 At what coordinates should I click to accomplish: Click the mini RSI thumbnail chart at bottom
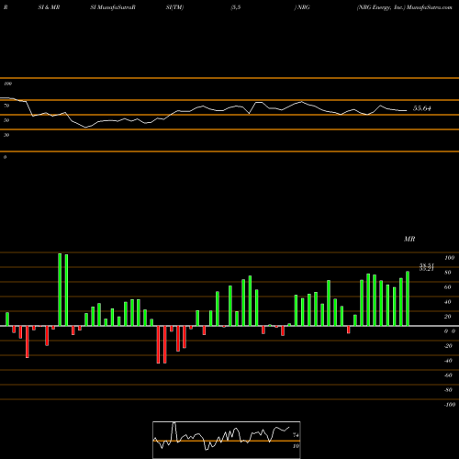pos(227,440)
